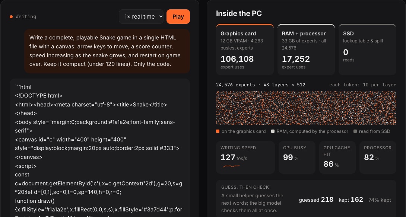
Task: Click the white 'RAM, computed by the processor' swatch
Action: click(273, 131)
